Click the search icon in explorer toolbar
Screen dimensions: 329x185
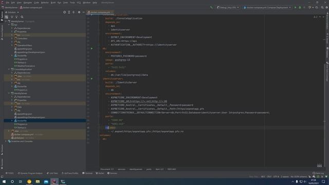[x=22, y=17]
